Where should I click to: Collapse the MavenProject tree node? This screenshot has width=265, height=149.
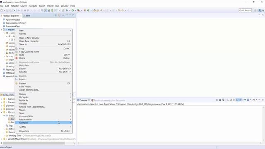point(2,30)
